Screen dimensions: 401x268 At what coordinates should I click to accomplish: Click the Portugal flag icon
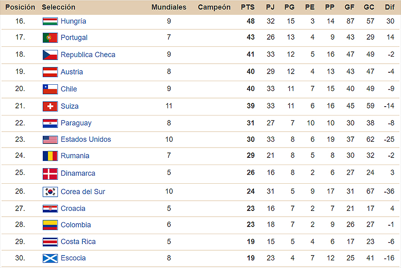click(50, 37)
